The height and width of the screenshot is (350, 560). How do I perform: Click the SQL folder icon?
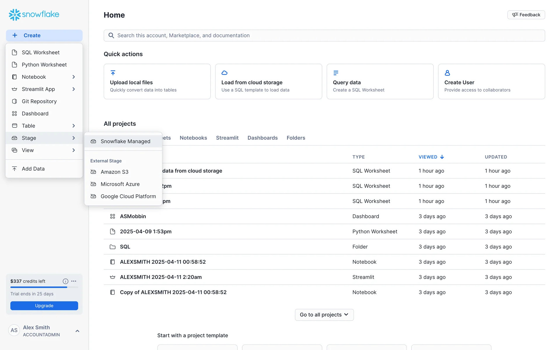[113, 247]
